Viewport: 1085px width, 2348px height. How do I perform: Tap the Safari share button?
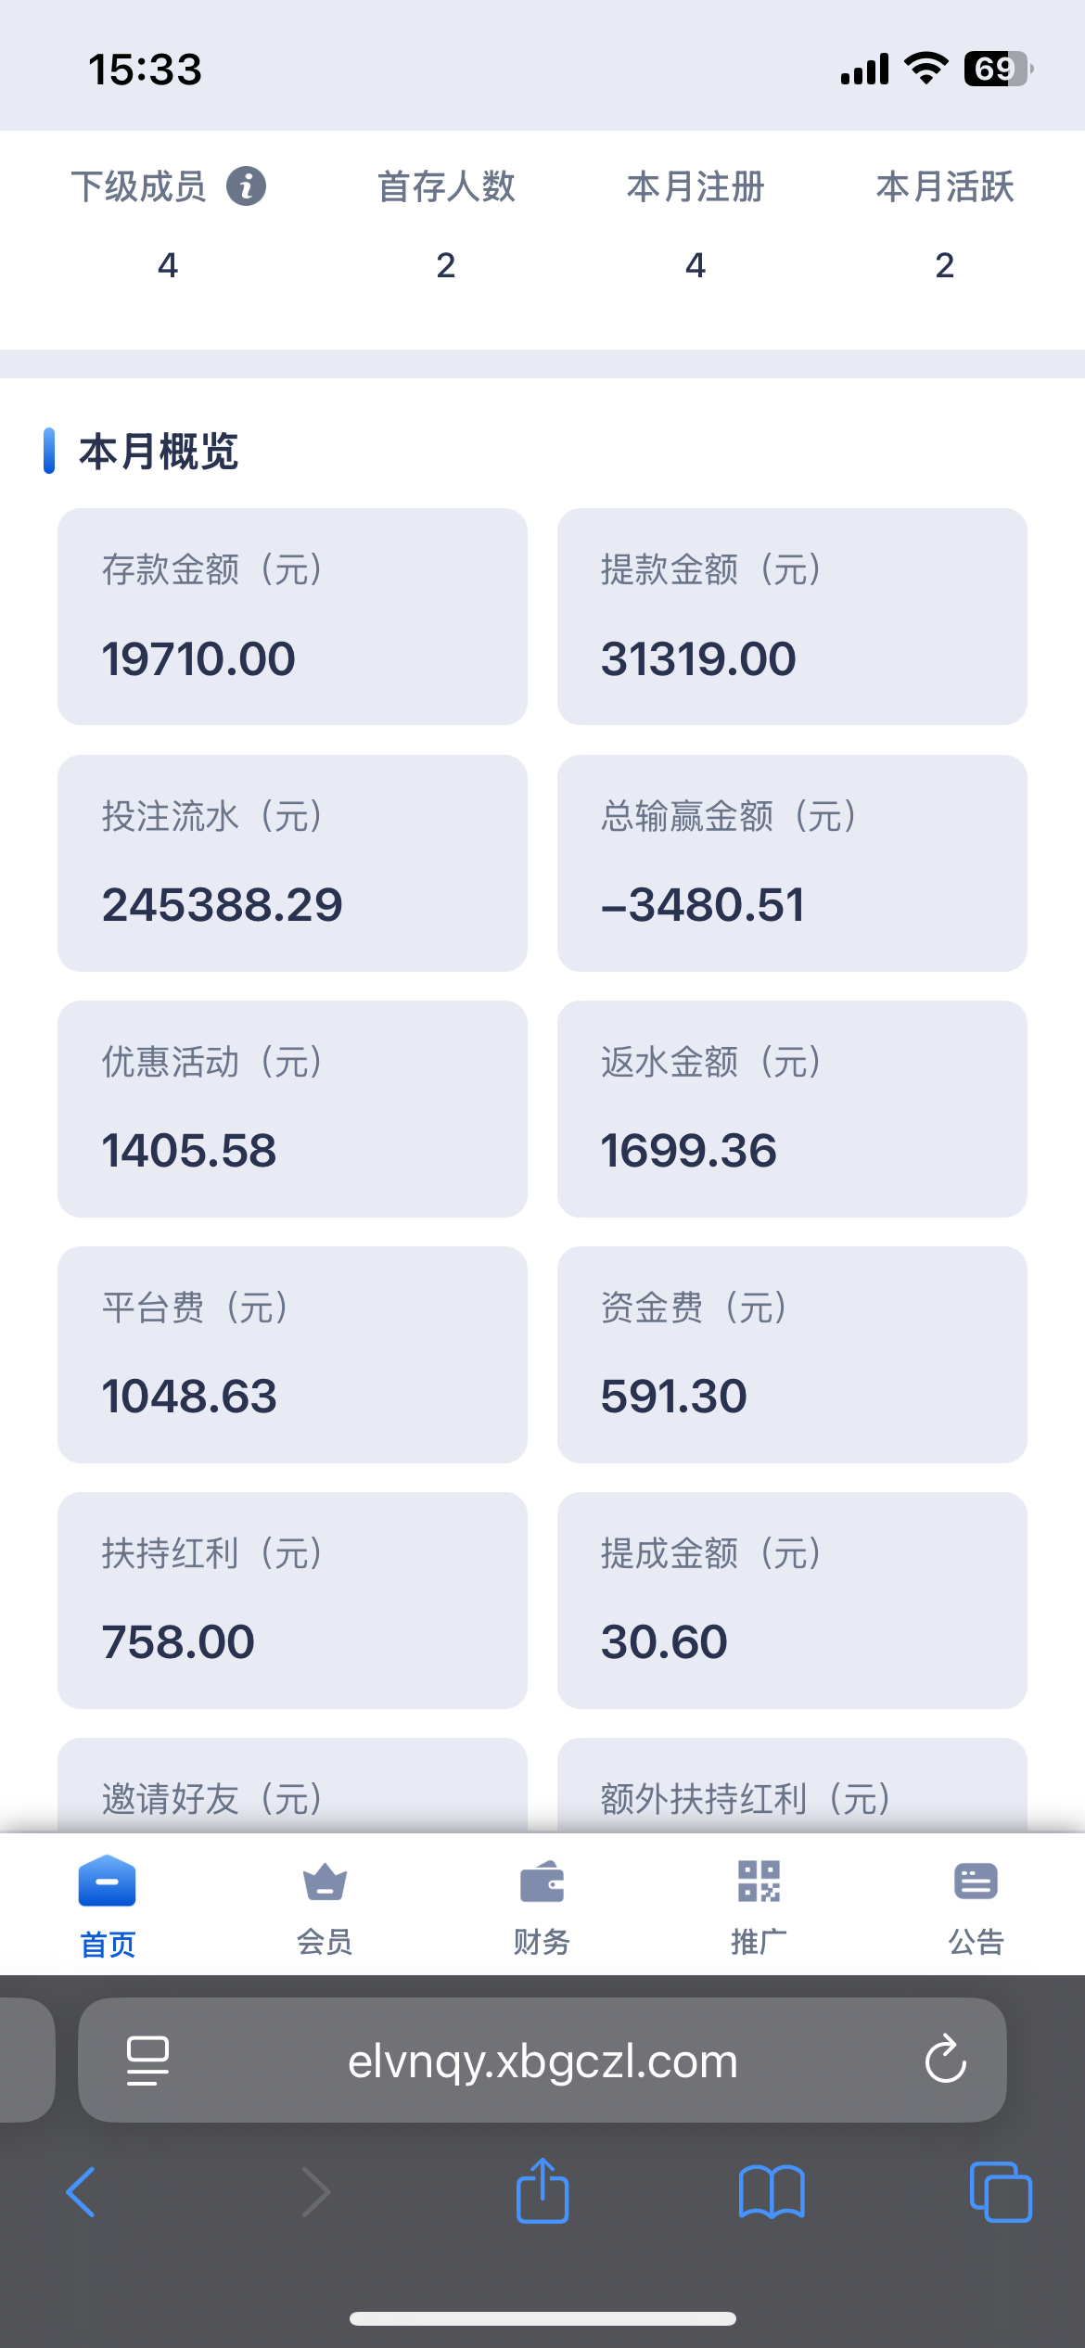click(x=542, y=2192)
